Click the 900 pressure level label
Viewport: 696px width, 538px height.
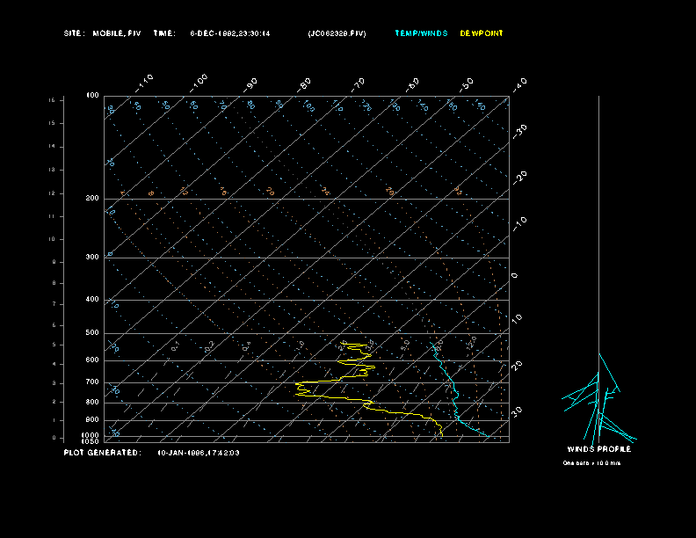tap(92, 419)
